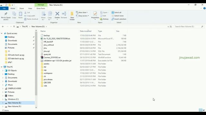Click the Rename icon
206x115 pixels.
click(64, 14)
